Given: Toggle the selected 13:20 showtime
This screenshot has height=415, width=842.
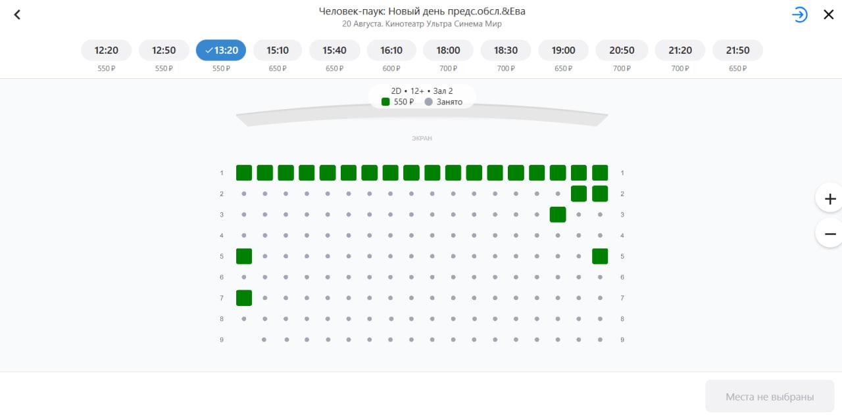Looking at the screenshot, I should [x=221, y=51].
